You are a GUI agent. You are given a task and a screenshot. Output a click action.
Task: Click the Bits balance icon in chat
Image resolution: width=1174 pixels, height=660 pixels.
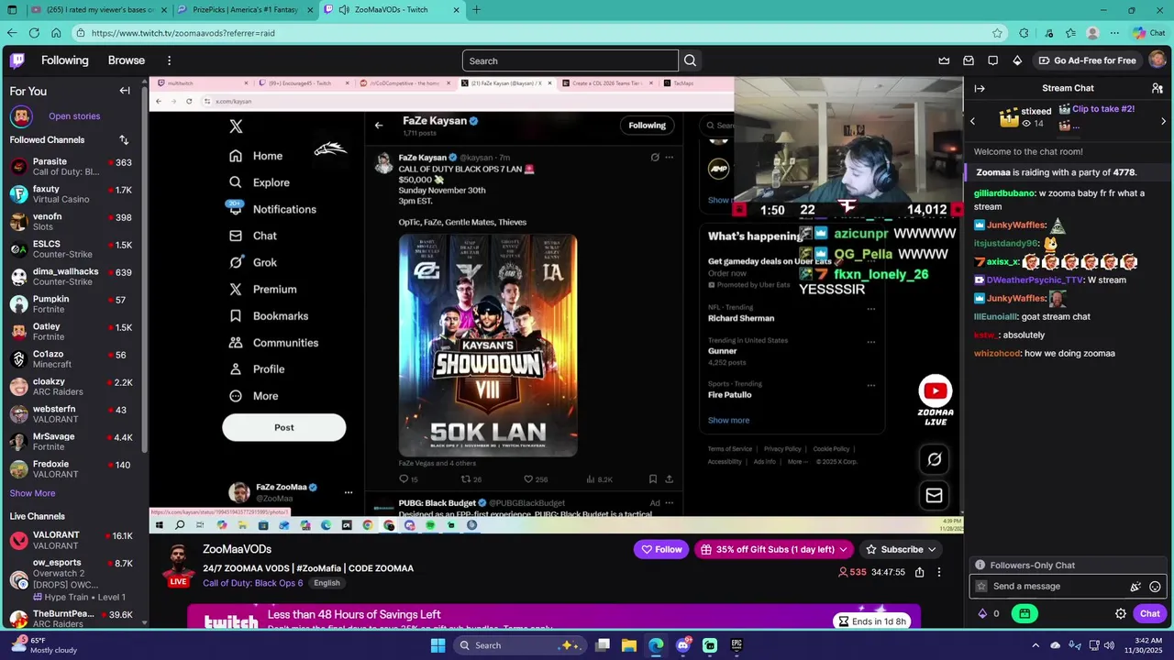click(983, 613)
